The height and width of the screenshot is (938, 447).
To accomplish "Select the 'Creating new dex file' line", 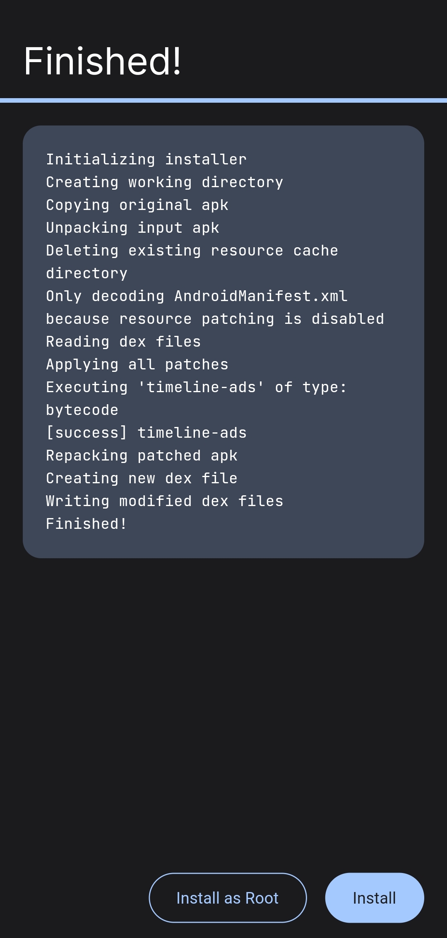I will [x=142, y=477].
